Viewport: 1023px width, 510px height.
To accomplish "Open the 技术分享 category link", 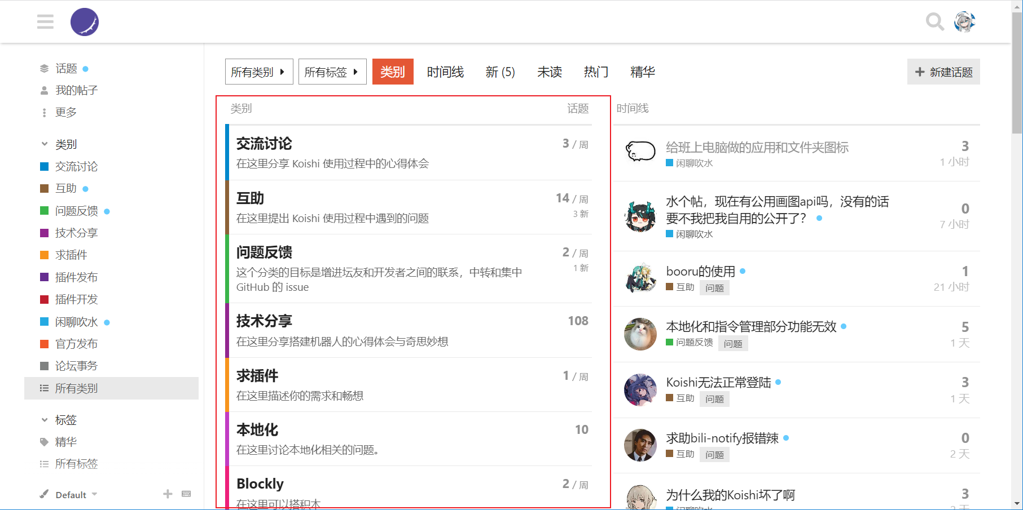I will click(x=264, y=321).
